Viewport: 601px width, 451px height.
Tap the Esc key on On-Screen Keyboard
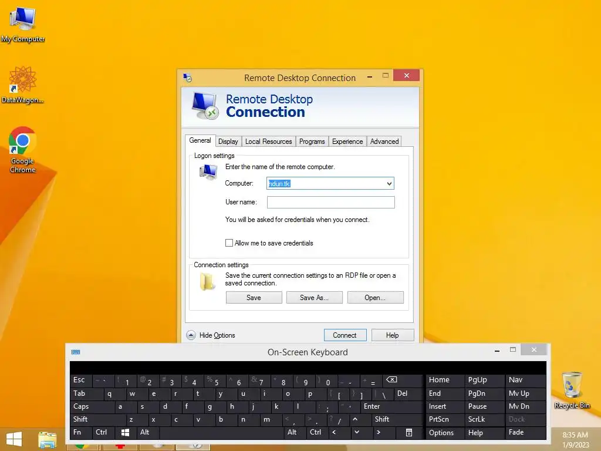81,381
